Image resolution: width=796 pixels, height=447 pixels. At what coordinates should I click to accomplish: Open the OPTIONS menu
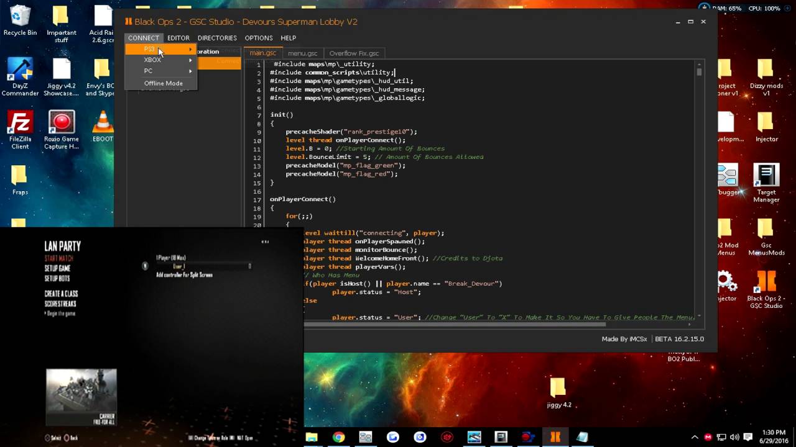(259, 38)
